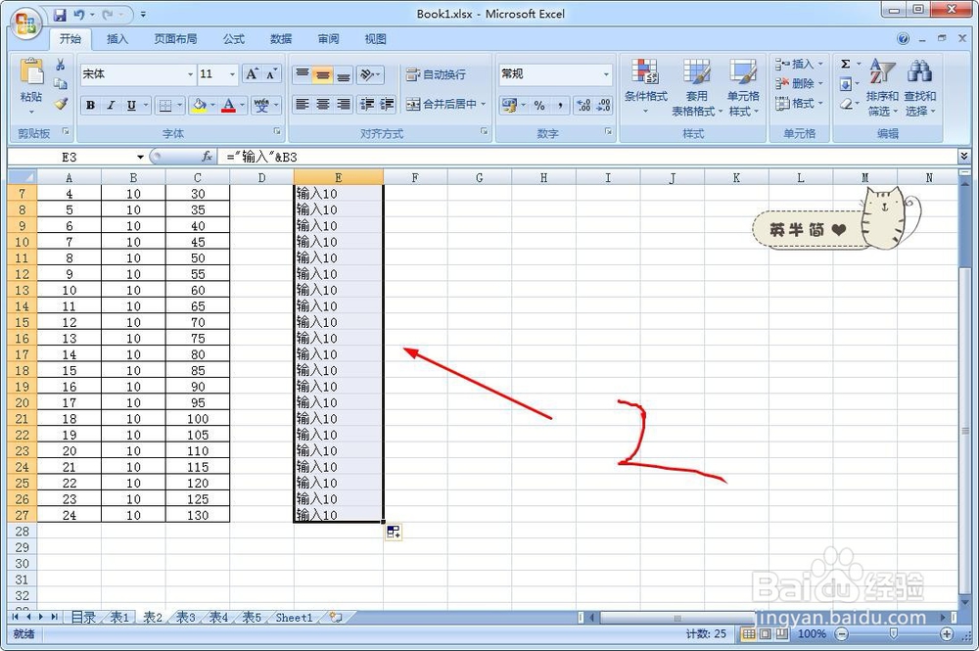979x651 pixels.
Task: Click the insert new worksheet tab icon
Action: tap(336, 618)
